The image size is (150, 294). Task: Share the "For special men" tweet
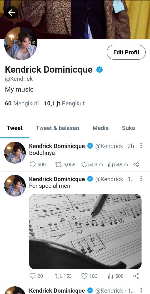point(136,276)
